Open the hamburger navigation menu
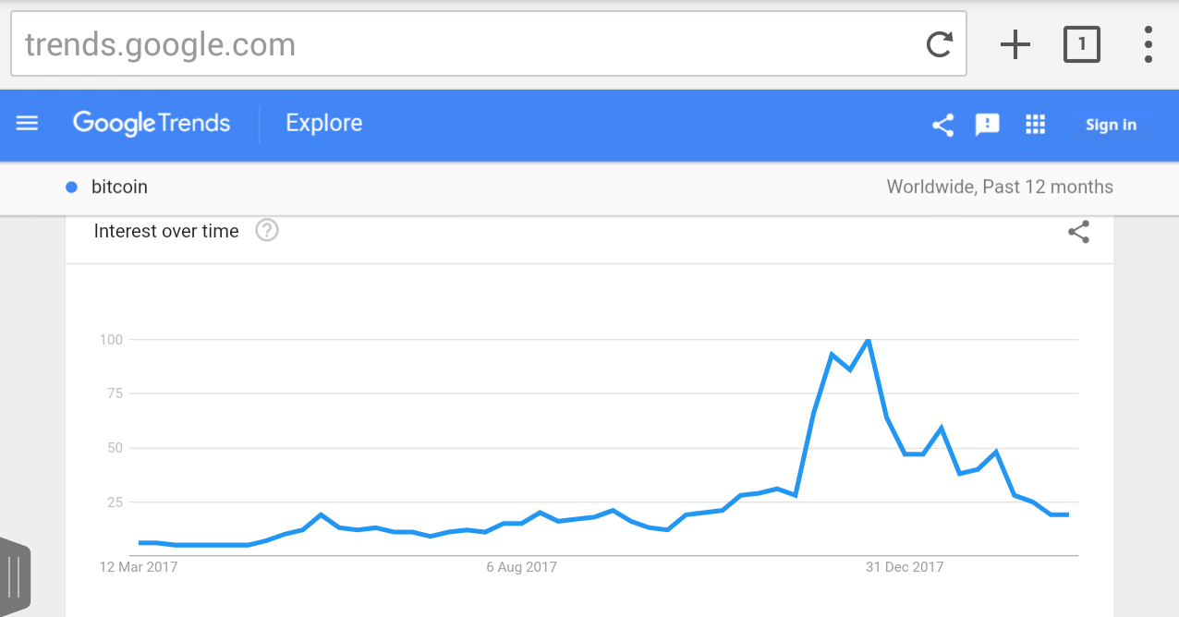The height and width of the screenshot is (617, 1179). (x=28, y=124)
